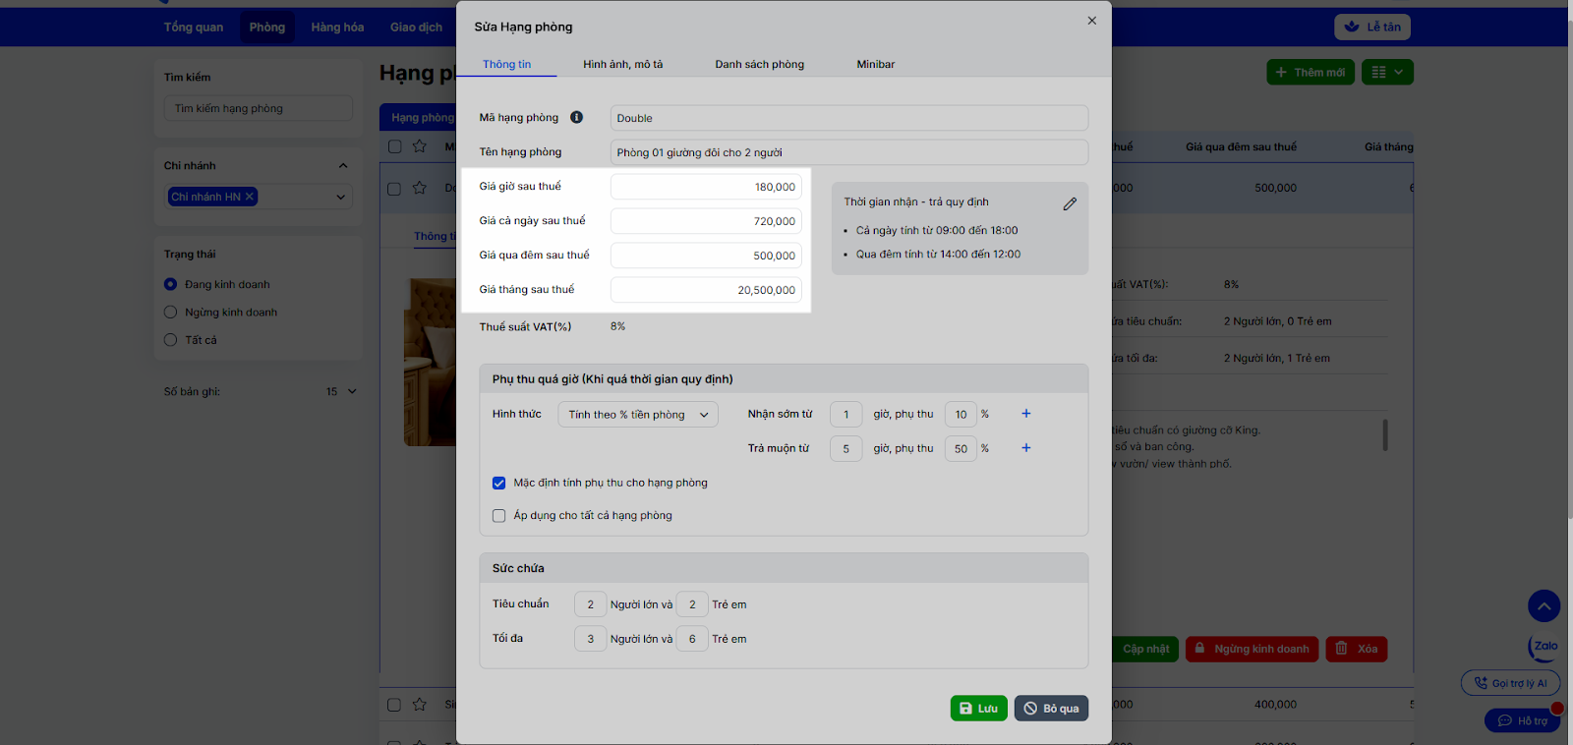The height and width of the screenshot is (745, 1573).
Task: Star the first room type row
Action: point(420,188)
